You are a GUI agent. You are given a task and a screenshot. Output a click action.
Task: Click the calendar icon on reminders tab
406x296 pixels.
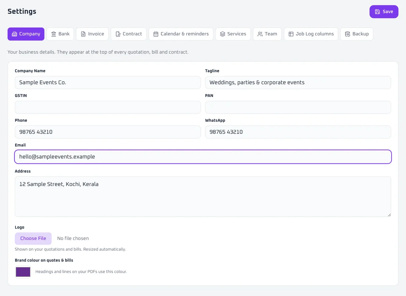pos(156,34)
